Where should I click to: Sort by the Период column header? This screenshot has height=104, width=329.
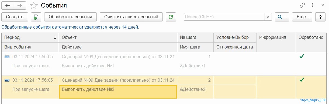30,37
